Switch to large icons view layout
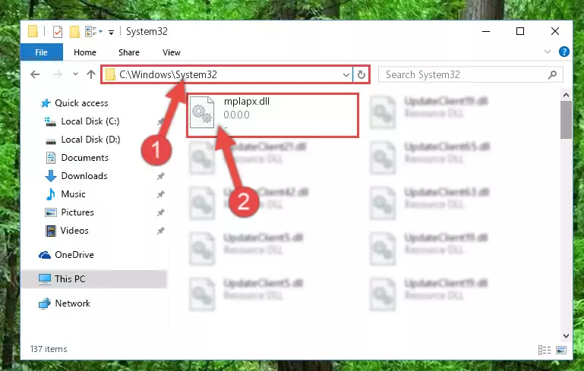Screen dimensions: 584x371 pos(561,350)
